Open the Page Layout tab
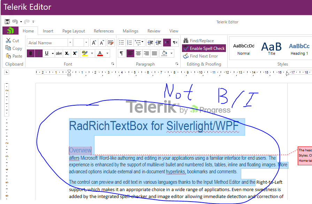312x204 pixels. 74,31
